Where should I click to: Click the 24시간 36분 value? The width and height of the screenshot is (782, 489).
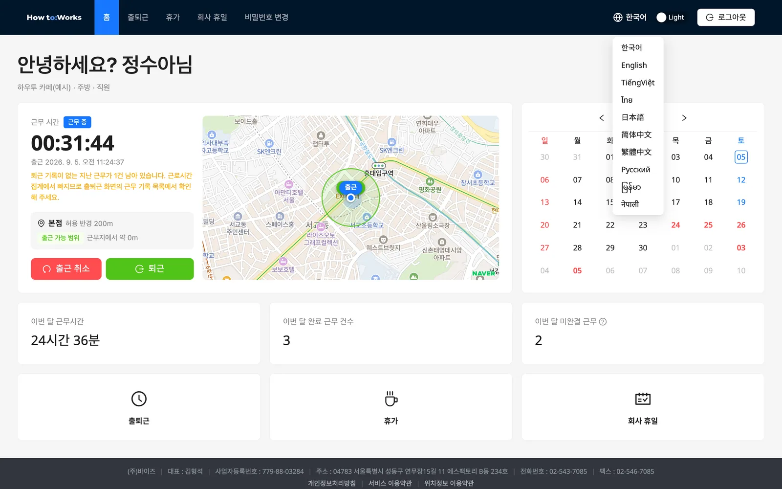coord(65,340)
